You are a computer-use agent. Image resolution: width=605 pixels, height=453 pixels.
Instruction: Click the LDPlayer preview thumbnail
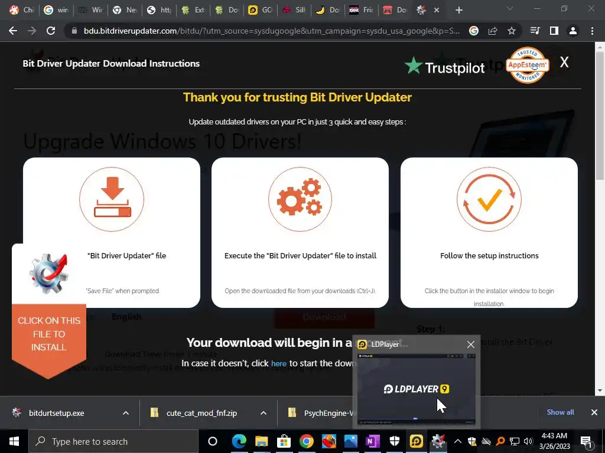click(x=416, y=389)
